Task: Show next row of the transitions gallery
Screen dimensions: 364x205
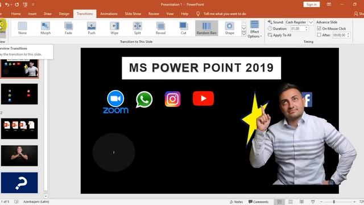Action: click(244, 28)
